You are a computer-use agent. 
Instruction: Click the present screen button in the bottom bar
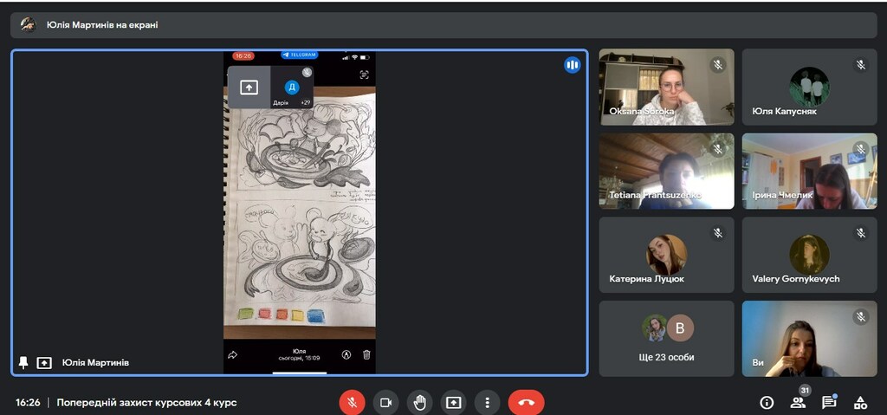[x=454, y=403]
